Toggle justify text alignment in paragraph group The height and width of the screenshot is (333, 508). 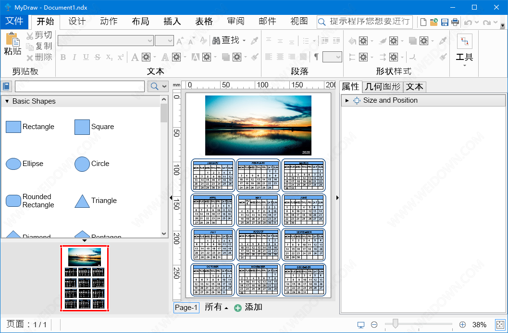click(303, 57)
